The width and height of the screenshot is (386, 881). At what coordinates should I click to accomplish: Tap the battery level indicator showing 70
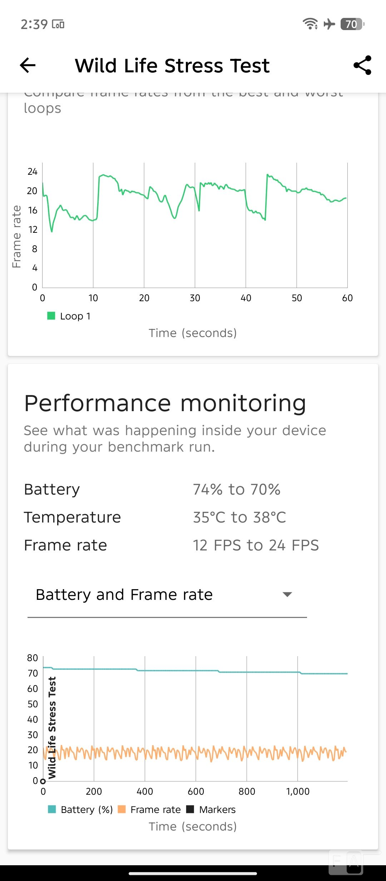pos(352,24)
